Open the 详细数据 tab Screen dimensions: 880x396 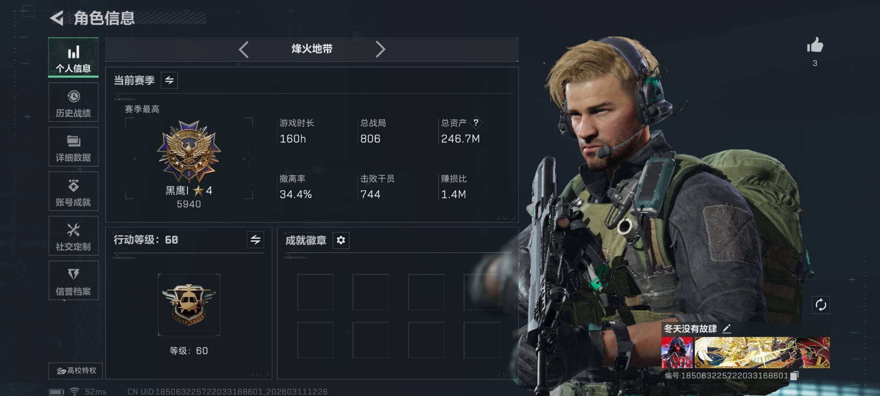pyautogui.click(x=73, y=147)
